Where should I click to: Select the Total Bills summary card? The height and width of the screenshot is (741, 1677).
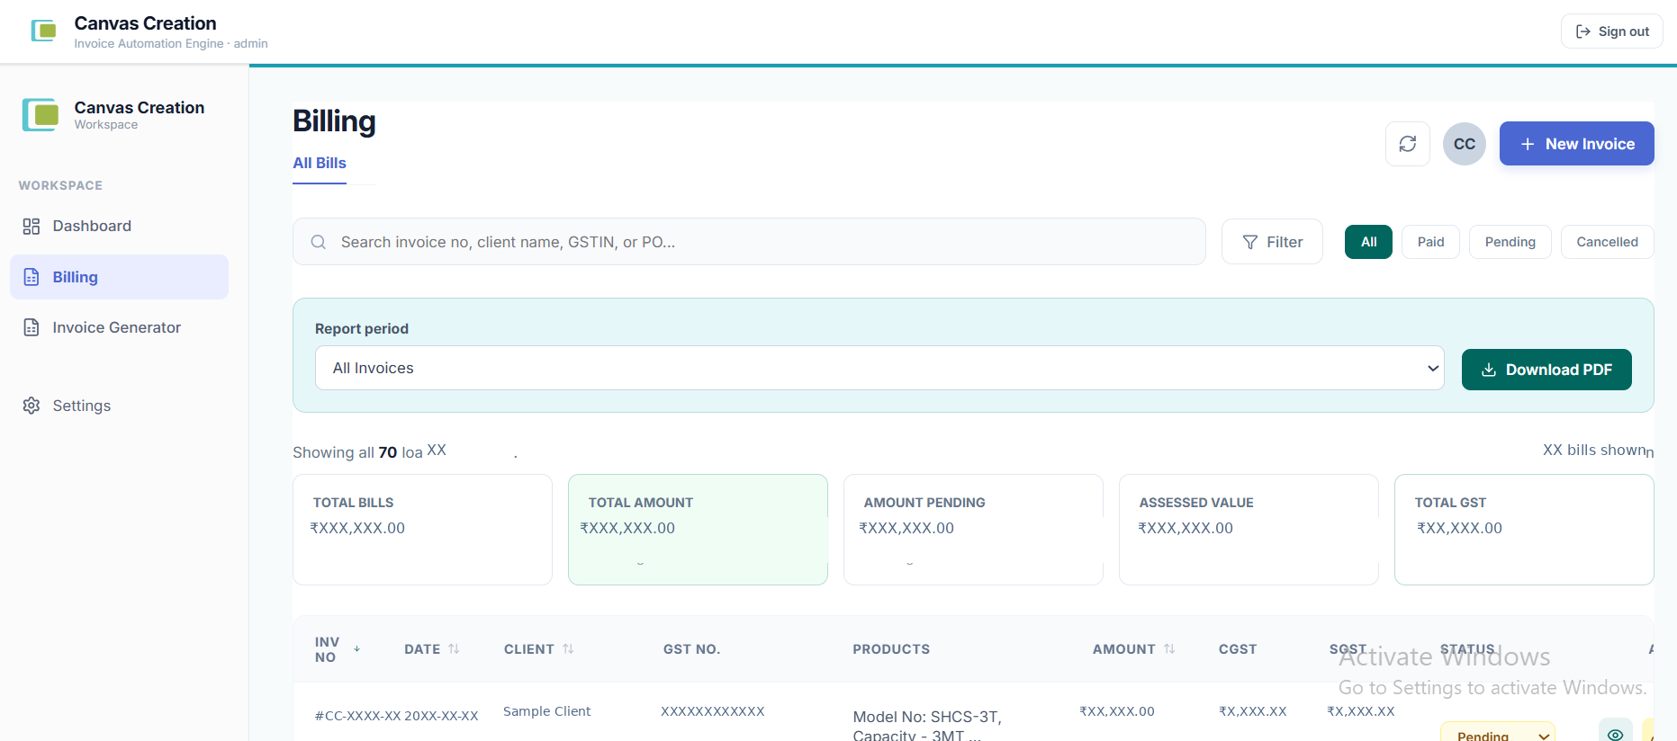422,530
